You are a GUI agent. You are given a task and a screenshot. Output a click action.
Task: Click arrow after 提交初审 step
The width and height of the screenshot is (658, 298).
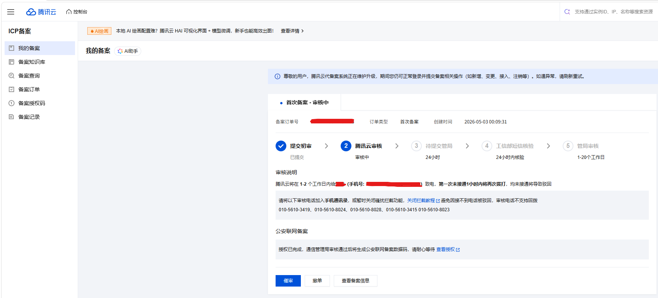coord(327,146)
